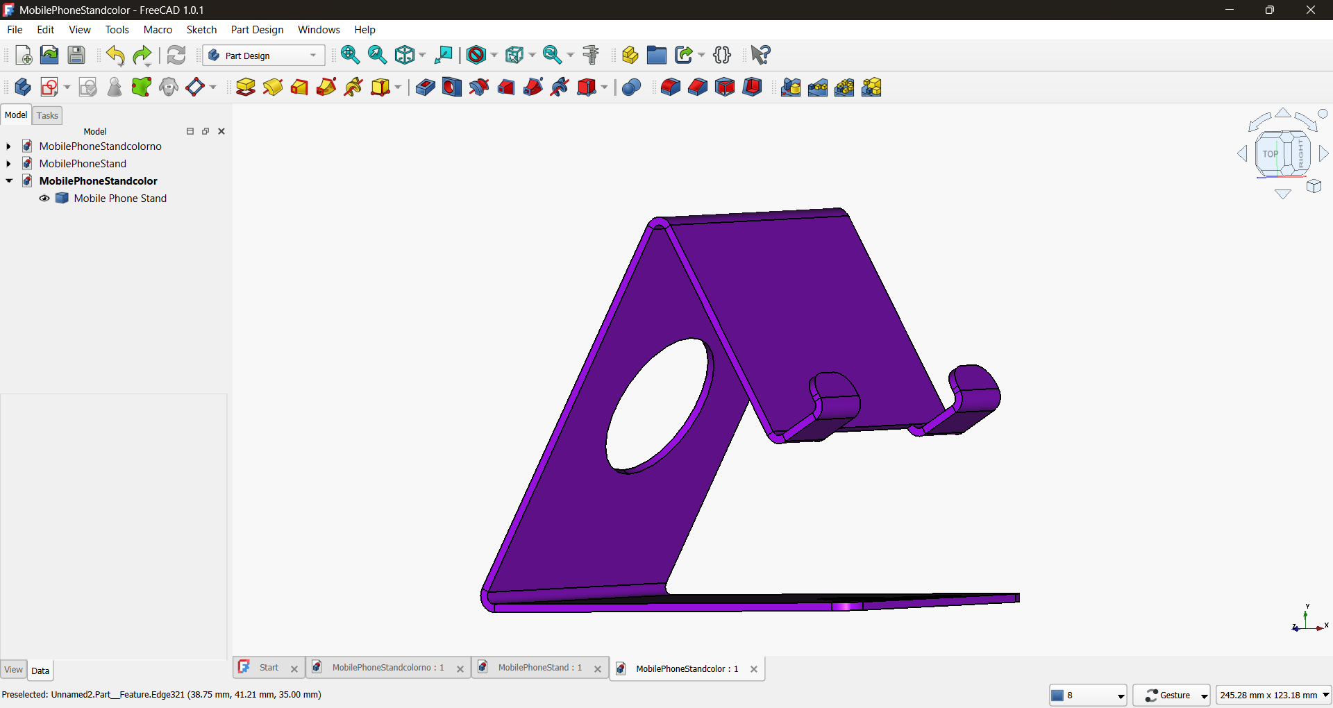This screenshot has width=1333, height=708.
Task: Select the Pocket tool
Action: [x=425, y=87]
